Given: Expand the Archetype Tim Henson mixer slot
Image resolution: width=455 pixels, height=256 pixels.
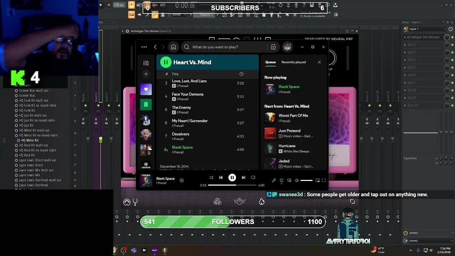Looking at the screenshot, I should 405,37.
